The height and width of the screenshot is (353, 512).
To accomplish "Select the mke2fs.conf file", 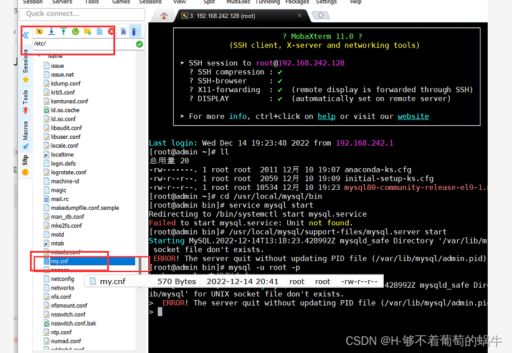I will click(66, 226).
